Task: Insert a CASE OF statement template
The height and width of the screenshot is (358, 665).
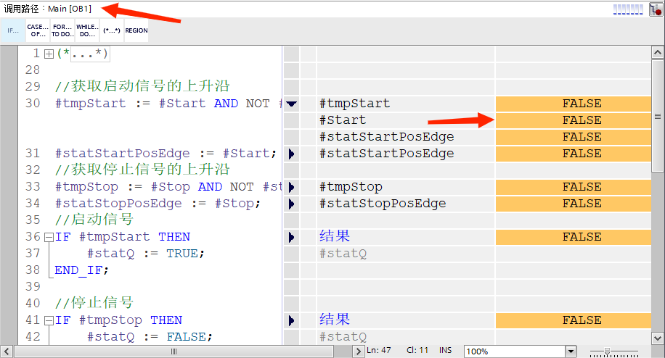Action: pyautogui.click(x=38, y=30)
